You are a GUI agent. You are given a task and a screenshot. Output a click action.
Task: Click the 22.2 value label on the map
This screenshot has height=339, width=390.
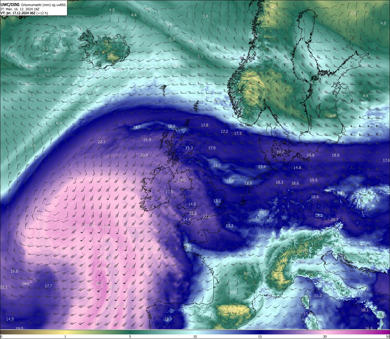tap(193, 213)
